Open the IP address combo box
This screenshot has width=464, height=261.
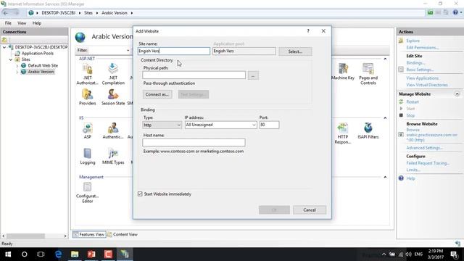coord(220,125)
